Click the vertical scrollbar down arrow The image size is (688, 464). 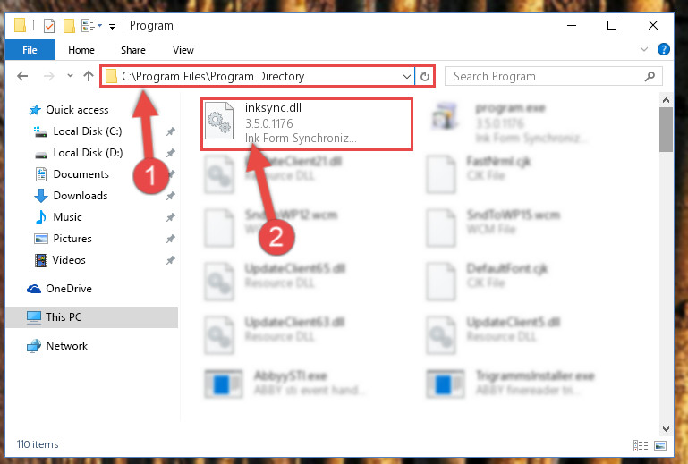(x=666, y=428)
